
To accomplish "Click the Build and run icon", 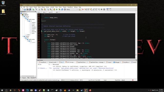I will click(59, 9).
